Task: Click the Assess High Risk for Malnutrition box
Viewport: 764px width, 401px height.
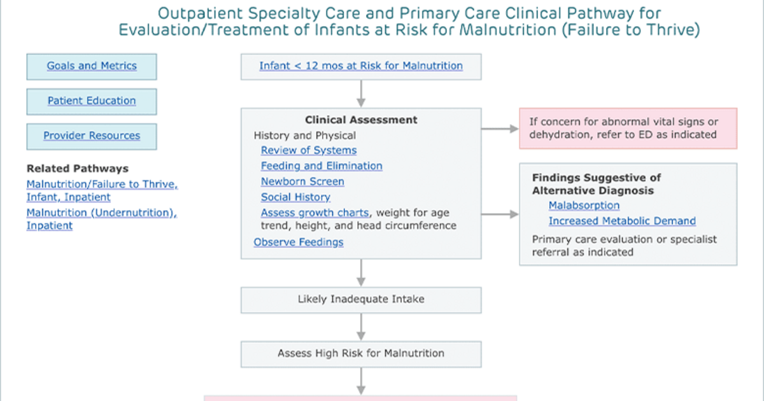Action: 361,353
